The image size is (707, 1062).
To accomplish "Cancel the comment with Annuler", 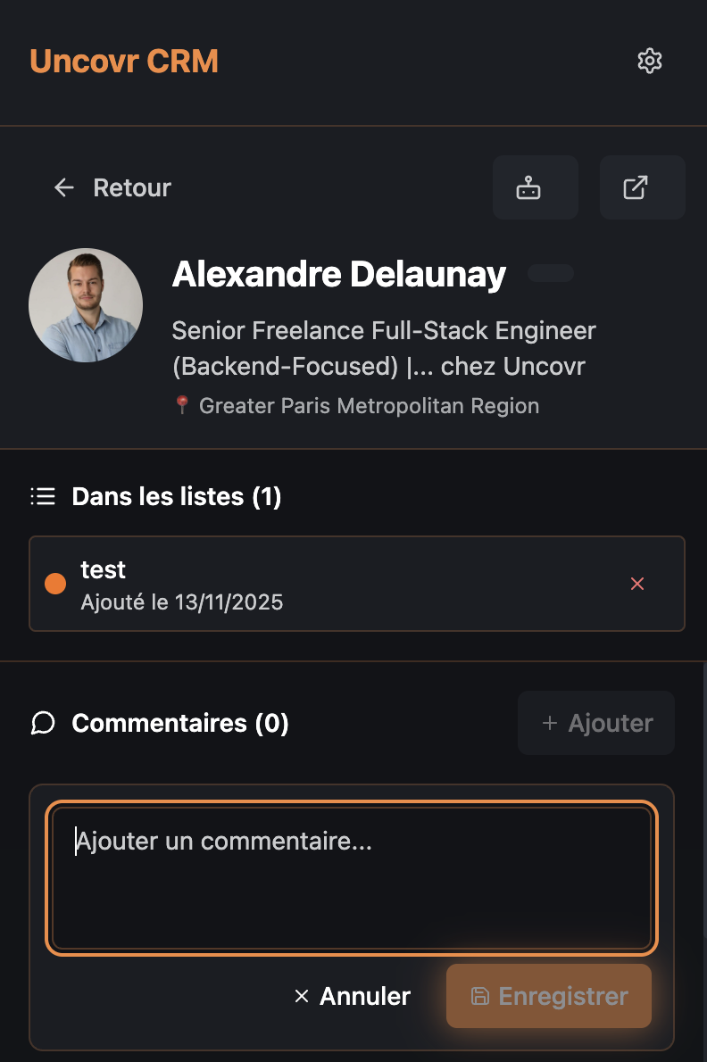I will [353, 996].
